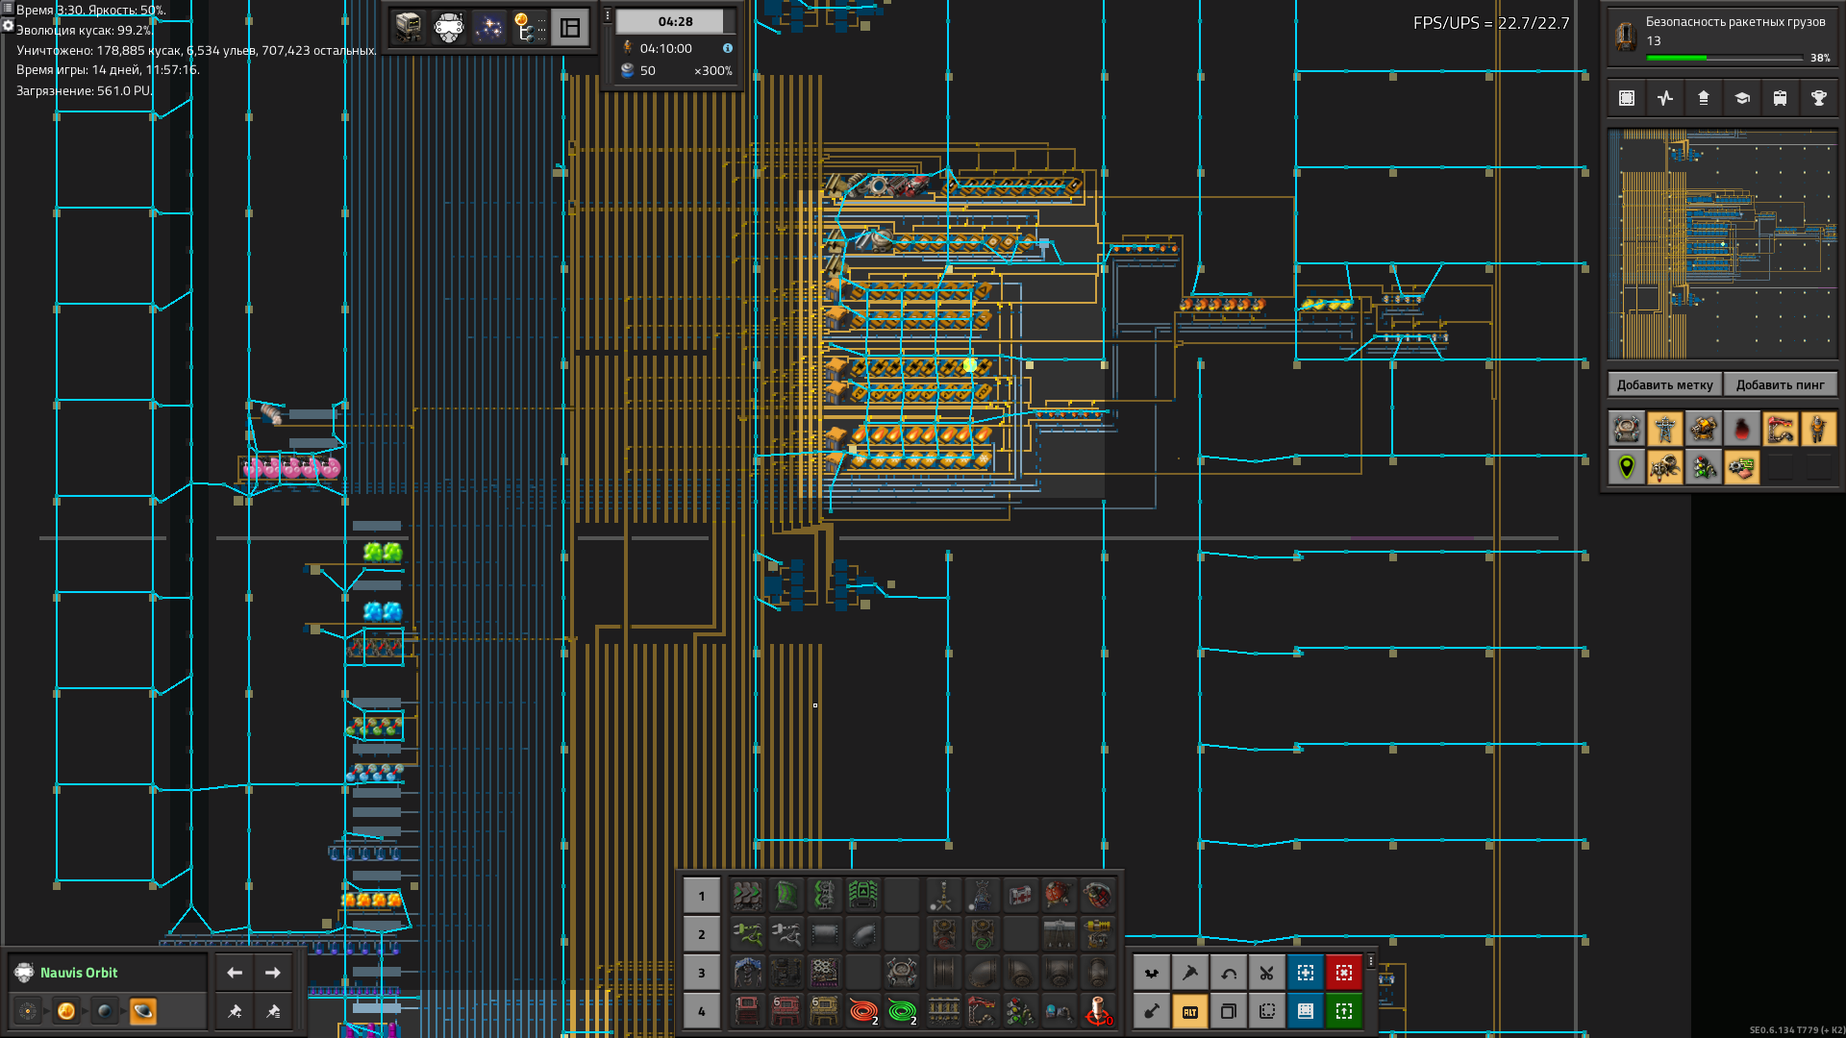1846x1038 pixels.
Task: Click the Добавить пинг button
Action: point(1779,384)
